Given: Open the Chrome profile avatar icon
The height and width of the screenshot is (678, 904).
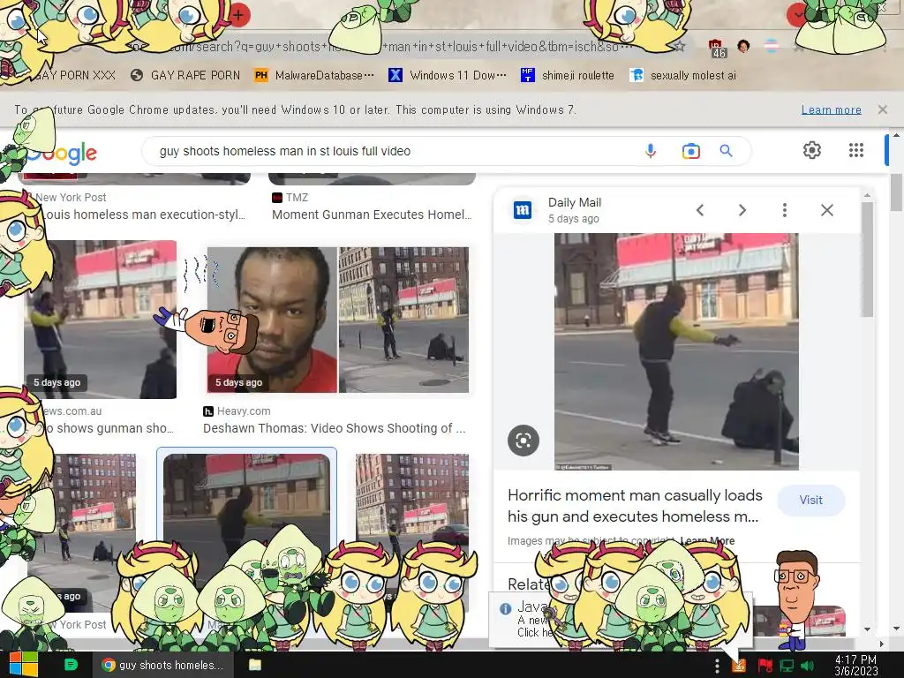Looking at the screenshot, I should (x=743, y=46).
